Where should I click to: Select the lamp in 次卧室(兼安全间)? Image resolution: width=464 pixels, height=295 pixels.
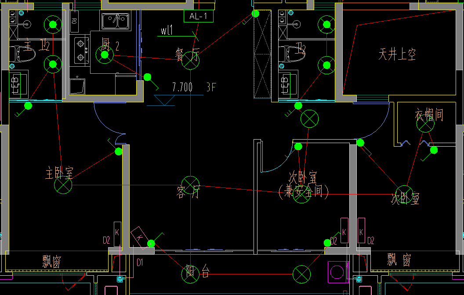[301, 194]
